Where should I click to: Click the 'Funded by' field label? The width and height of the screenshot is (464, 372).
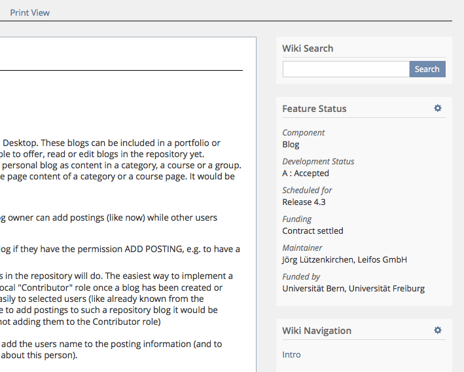[x=301, y=276]
